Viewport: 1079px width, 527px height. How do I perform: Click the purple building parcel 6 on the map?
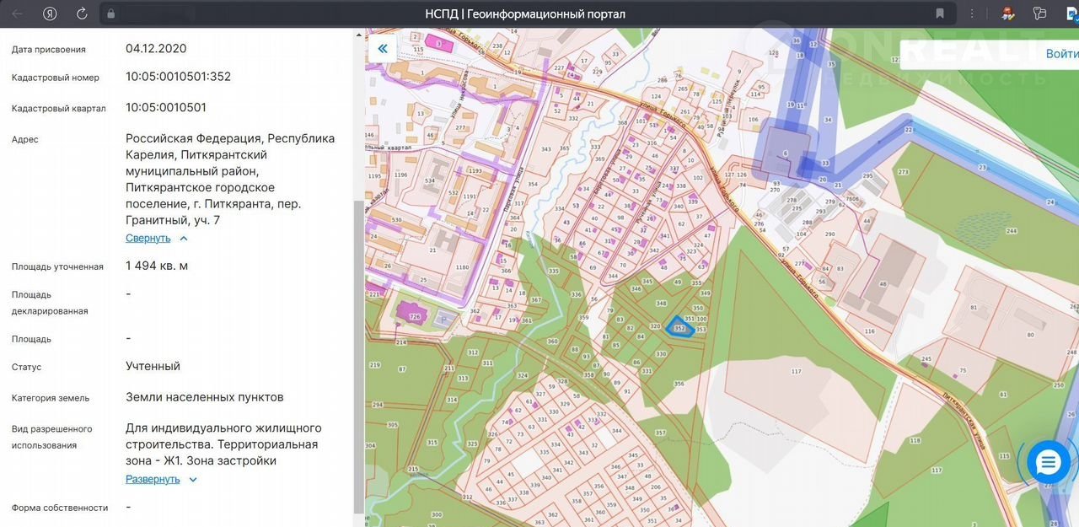[x=786, y=152]
